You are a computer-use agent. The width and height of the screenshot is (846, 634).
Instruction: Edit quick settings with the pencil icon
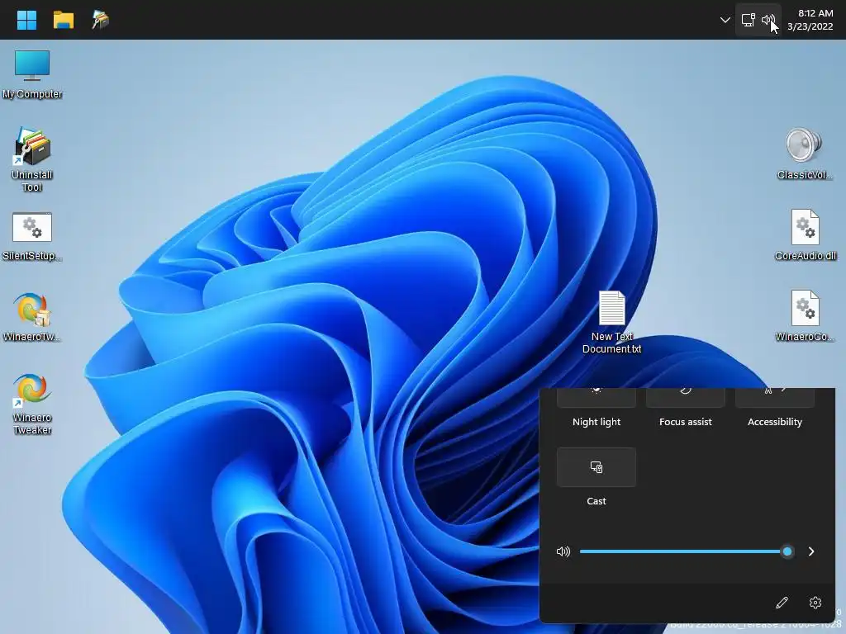[x=782, y=602]
